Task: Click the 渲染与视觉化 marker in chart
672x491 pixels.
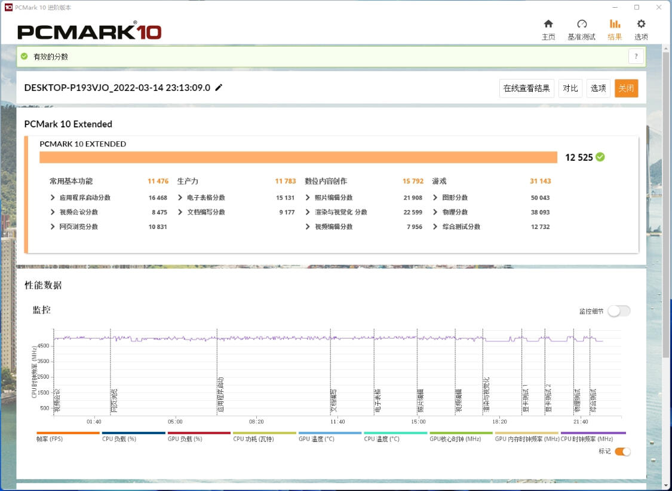Action: coord(486,395)
